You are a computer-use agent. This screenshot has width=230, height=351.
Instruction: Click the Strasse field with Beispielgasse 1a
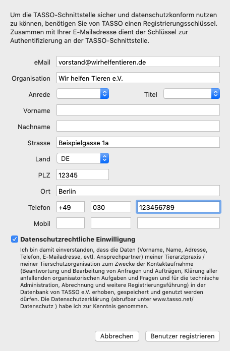click(138, 142)
